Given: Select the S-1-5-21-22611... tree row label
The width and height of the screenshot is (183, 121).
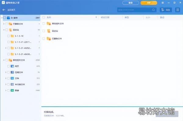Looking at the screenshot, I should tap(23, 42).
